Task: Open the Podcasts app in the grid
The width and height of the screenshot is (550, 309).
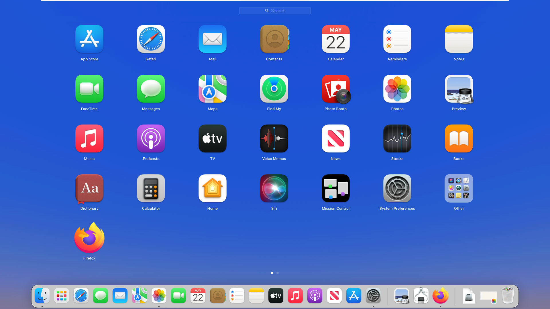Action: click(x=151, y=138)
